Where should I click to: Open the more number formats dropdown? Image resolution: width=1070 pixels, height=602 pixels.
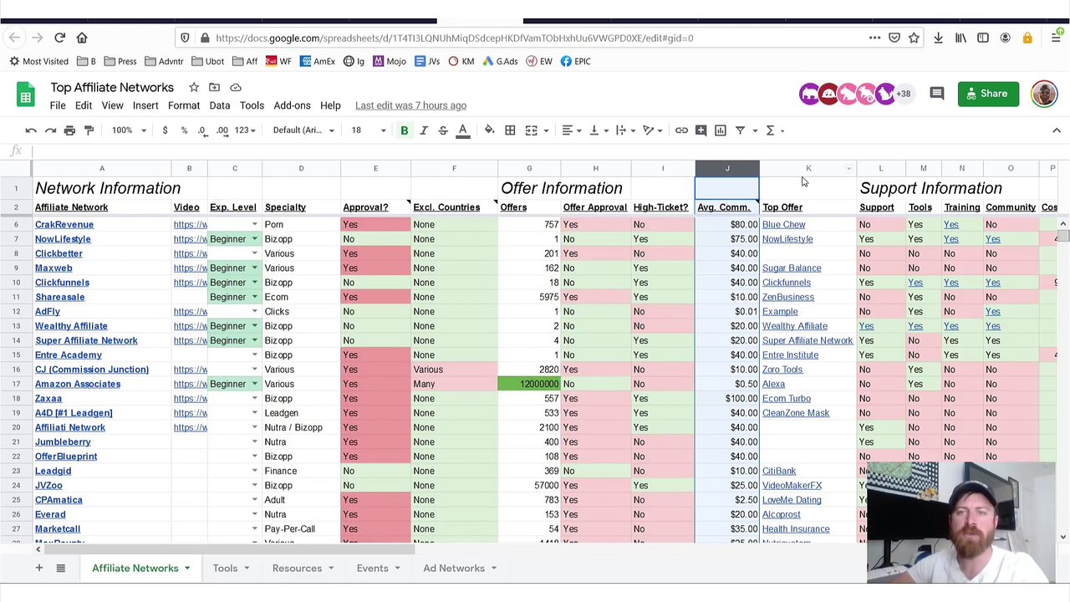click(244, 130)
